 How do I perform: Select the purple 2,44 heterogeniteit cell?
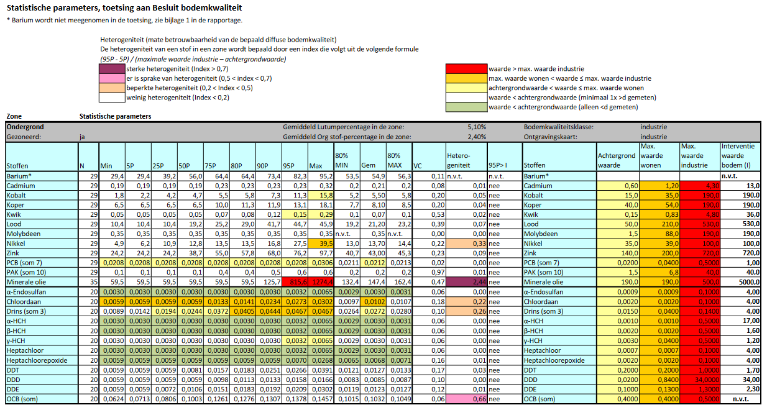[x=466, y=281]
